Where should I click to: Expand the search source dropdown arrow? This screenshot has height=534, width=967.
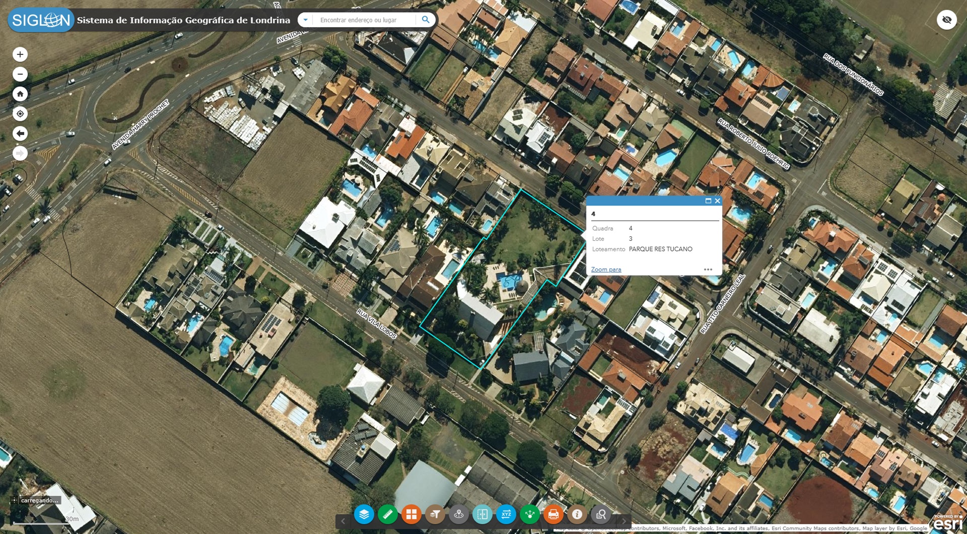(306, 20)
